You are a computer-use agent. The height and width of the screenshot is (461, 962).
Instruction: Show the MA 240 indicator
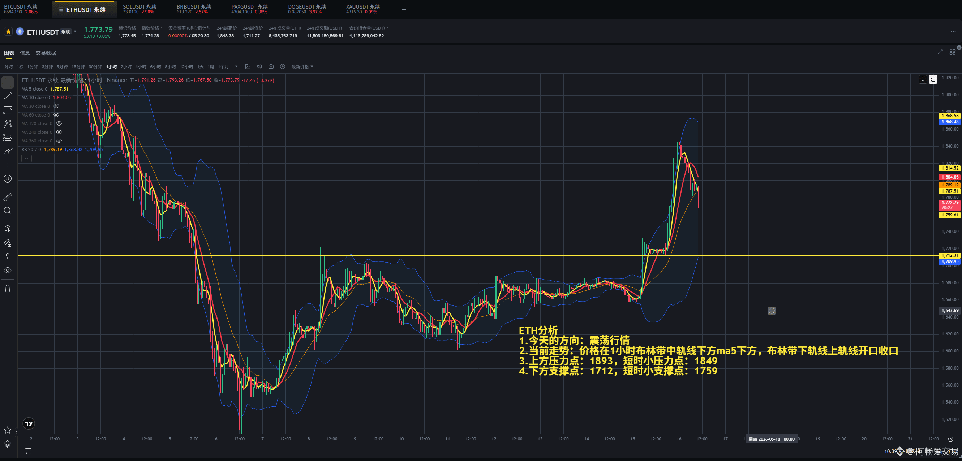(x=59, y=132)
